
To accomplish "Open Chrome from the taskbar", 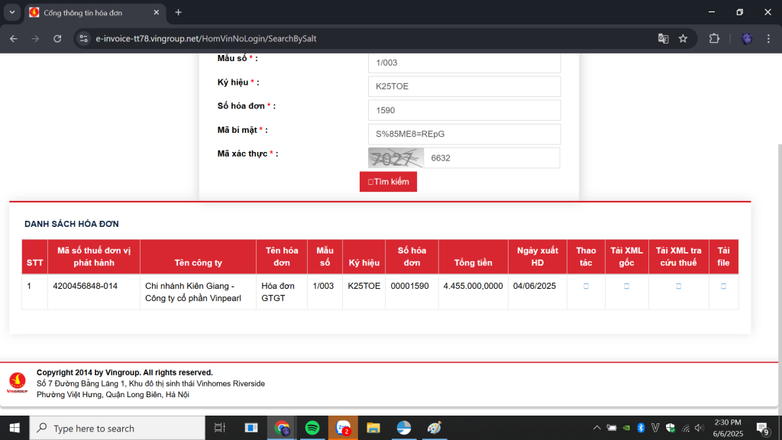I will [282, 428].
